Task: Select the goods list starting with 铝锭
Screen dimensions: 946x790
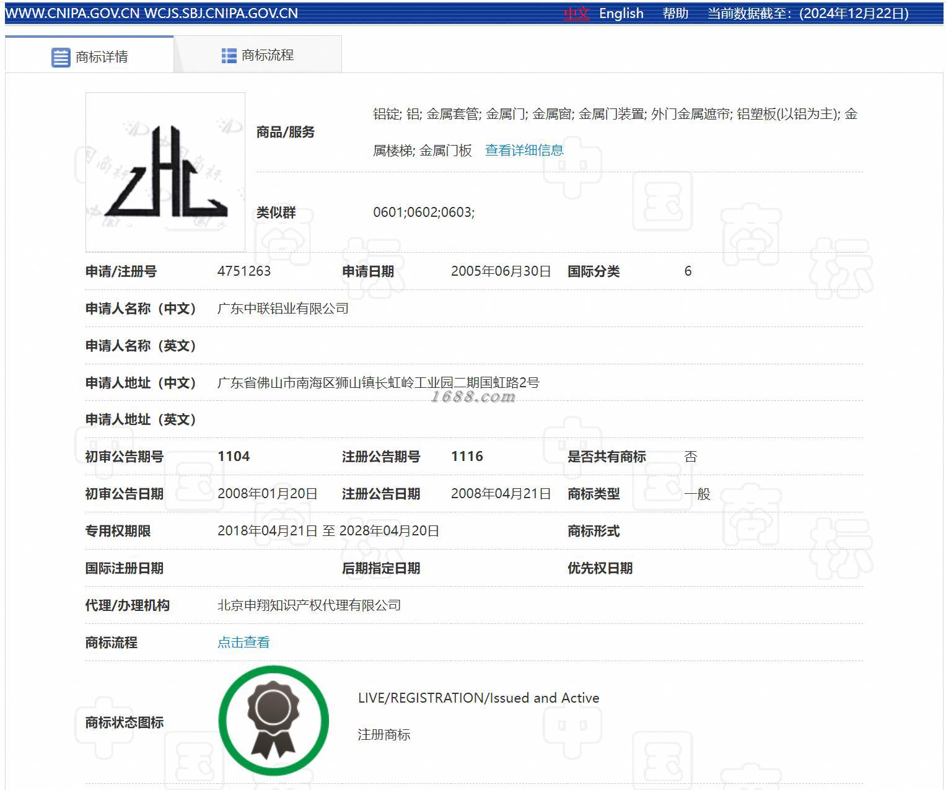Action: pyautogui.click(x=615, y=132)
